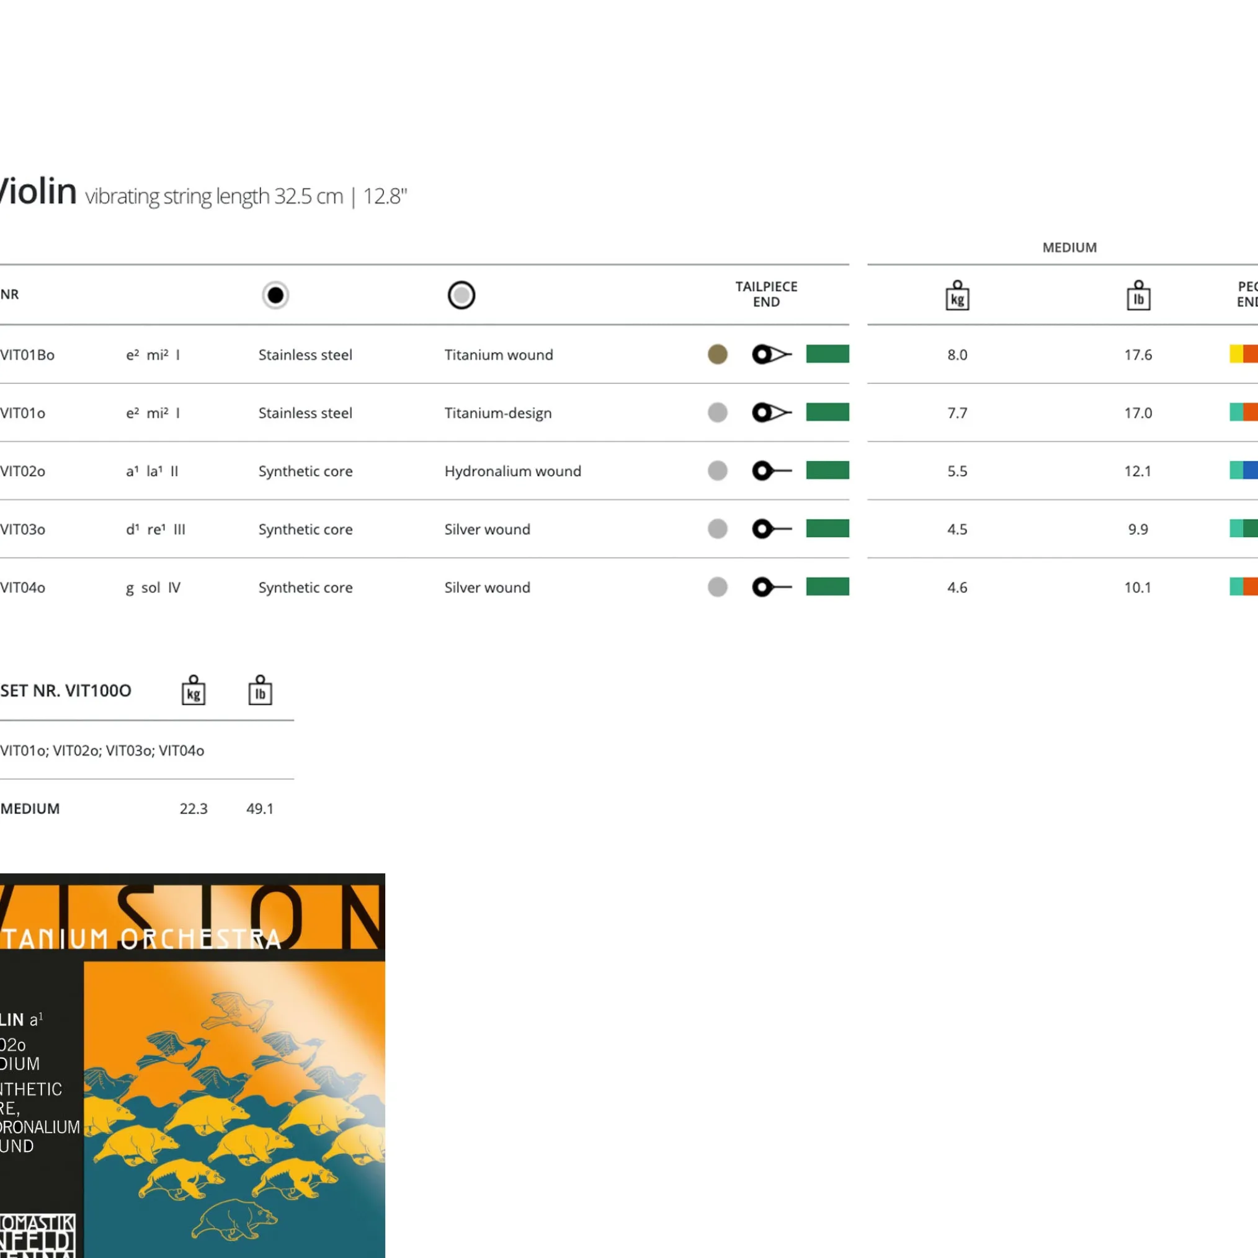Image resolution: width=1258 pixels, height=1258 pixels.
Task: Select the VIT03o article number
Action: tap(23, 529)
